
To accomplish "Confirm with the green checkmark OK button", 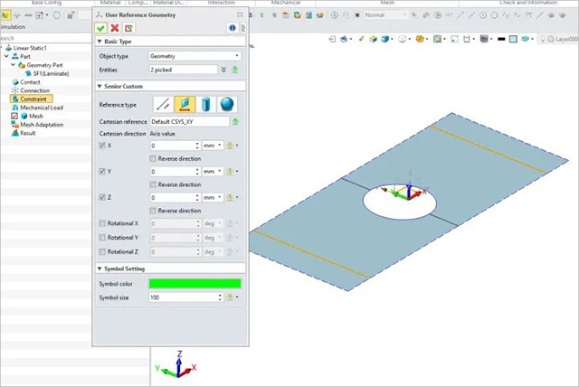I will pyautogui.click(x=100, y=28).
